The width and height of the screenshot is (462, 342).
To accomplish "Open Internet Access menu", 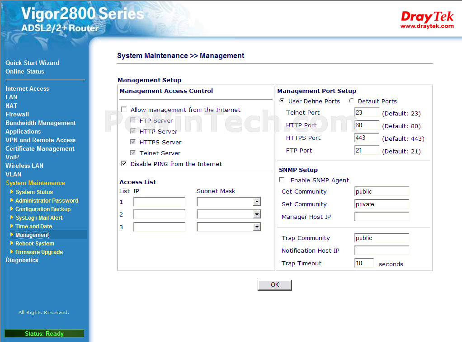I will [x=27, y=88].
